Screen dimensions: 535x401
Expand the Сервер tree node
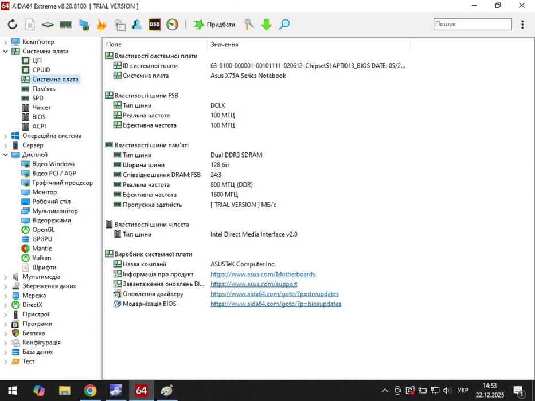(x=6, y=146)
